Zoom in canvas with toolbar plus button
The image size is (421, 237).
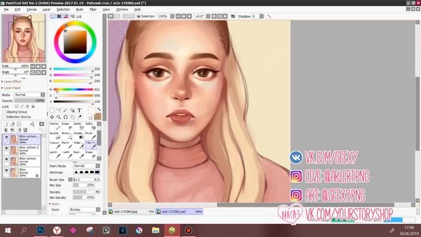pos(184,16)
